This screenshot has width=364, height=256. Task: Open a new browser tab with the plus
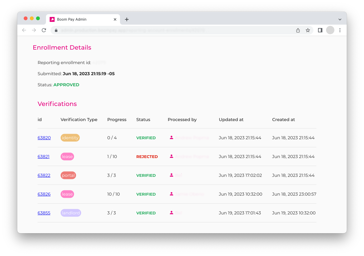point(126,19)
